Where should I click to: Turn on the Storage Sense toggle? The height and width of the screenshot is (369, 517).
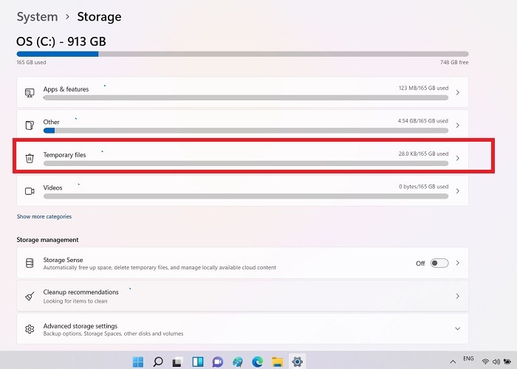(x=439, y=263)
